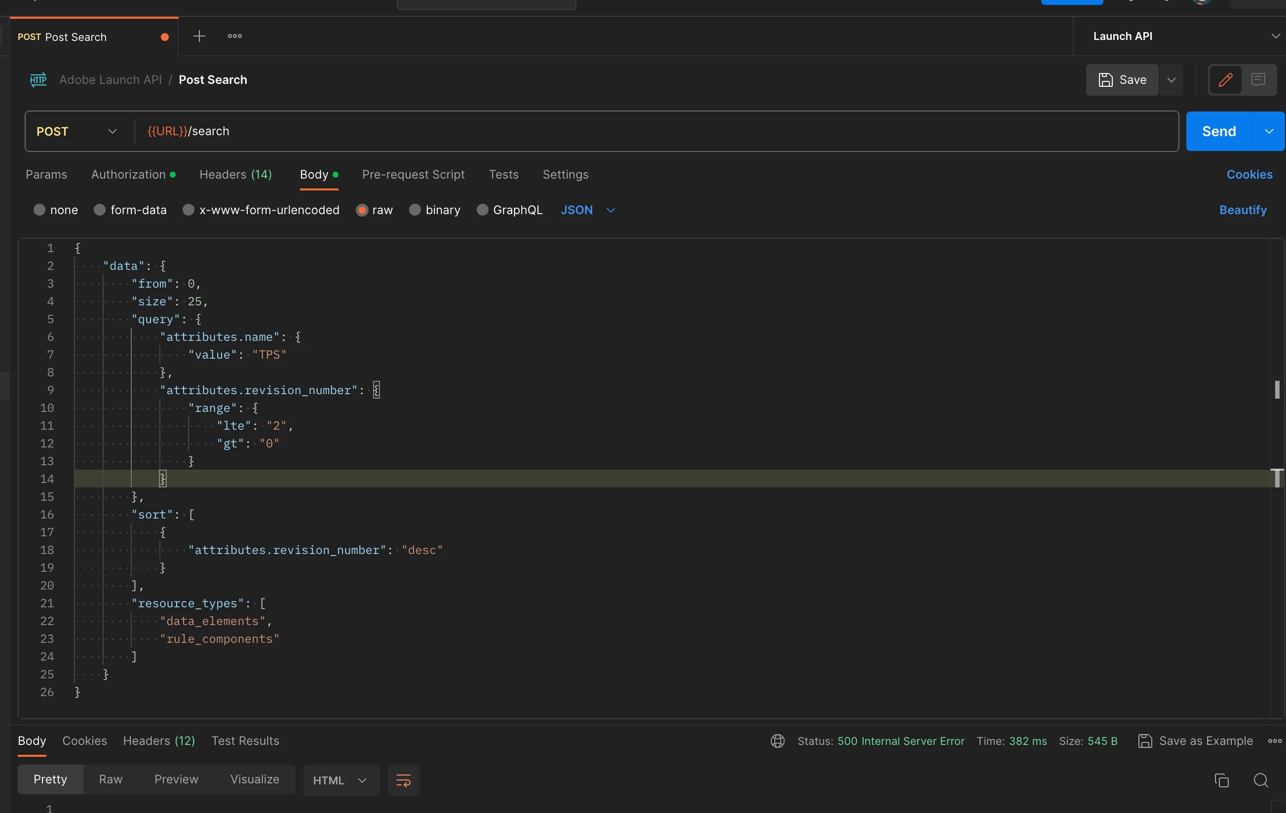The image size is (1286, 813).
Task: Toggle the line wrap icon in response
Action: coord(403,780)
